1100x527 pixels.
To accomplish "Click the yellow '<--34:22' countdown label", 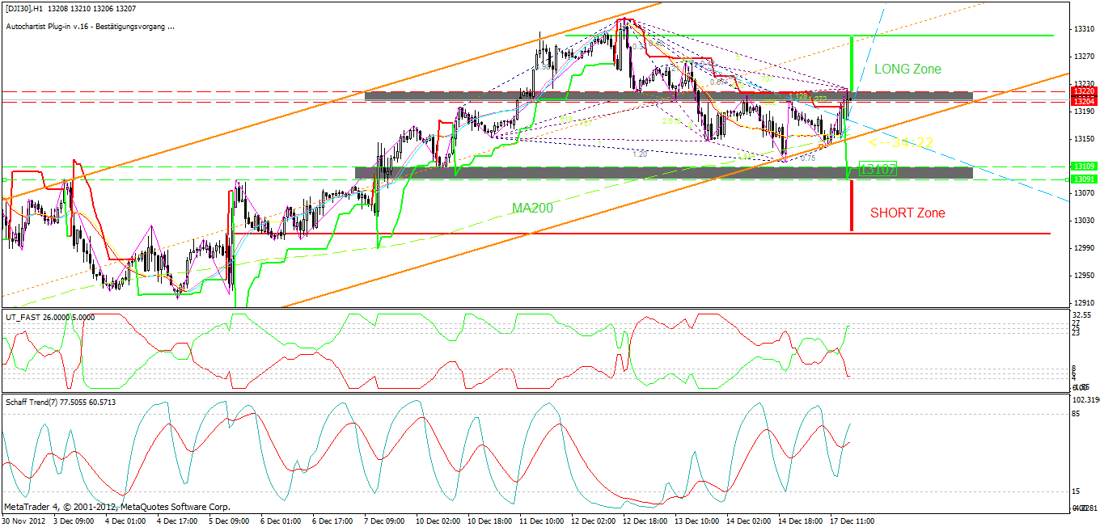I will click(901, 142).
